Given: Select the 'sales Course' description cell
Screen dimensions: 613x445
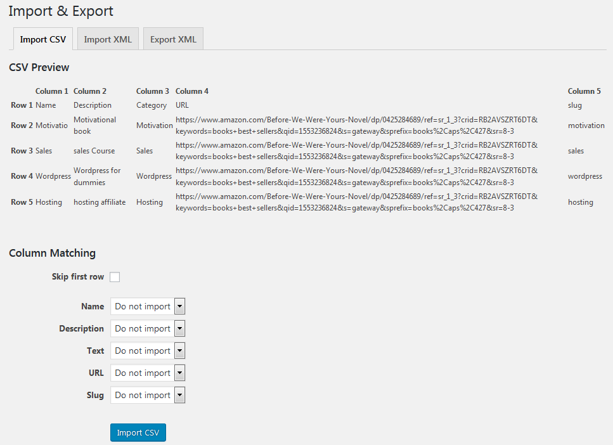Looking at the screenshot, I should pyautogui.click(x=94, y=150).
